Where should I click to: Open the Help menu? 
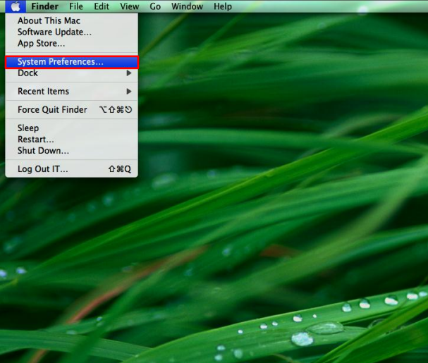pos(223,6)
